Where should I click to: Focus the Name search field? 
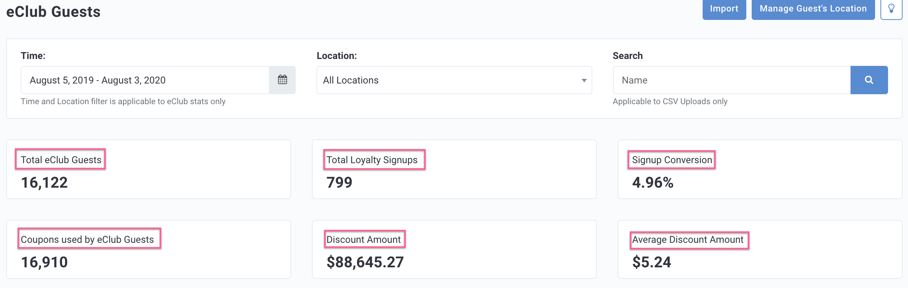click(732, 80)
